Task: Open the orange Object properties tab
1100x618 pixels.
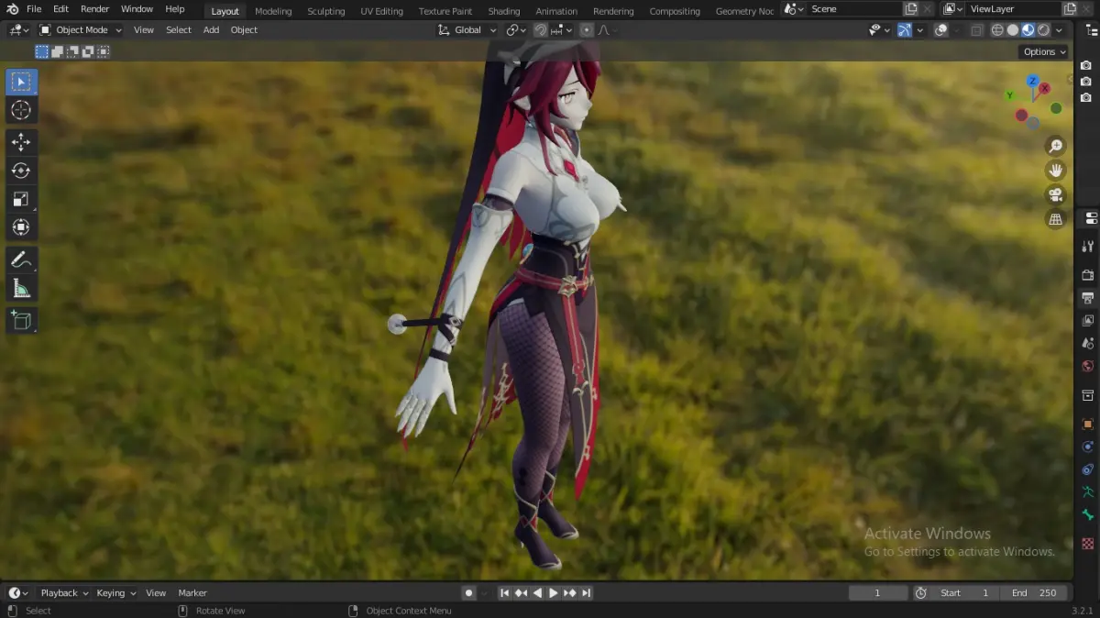Action: pyautogui.click(x=1088, y=424)
